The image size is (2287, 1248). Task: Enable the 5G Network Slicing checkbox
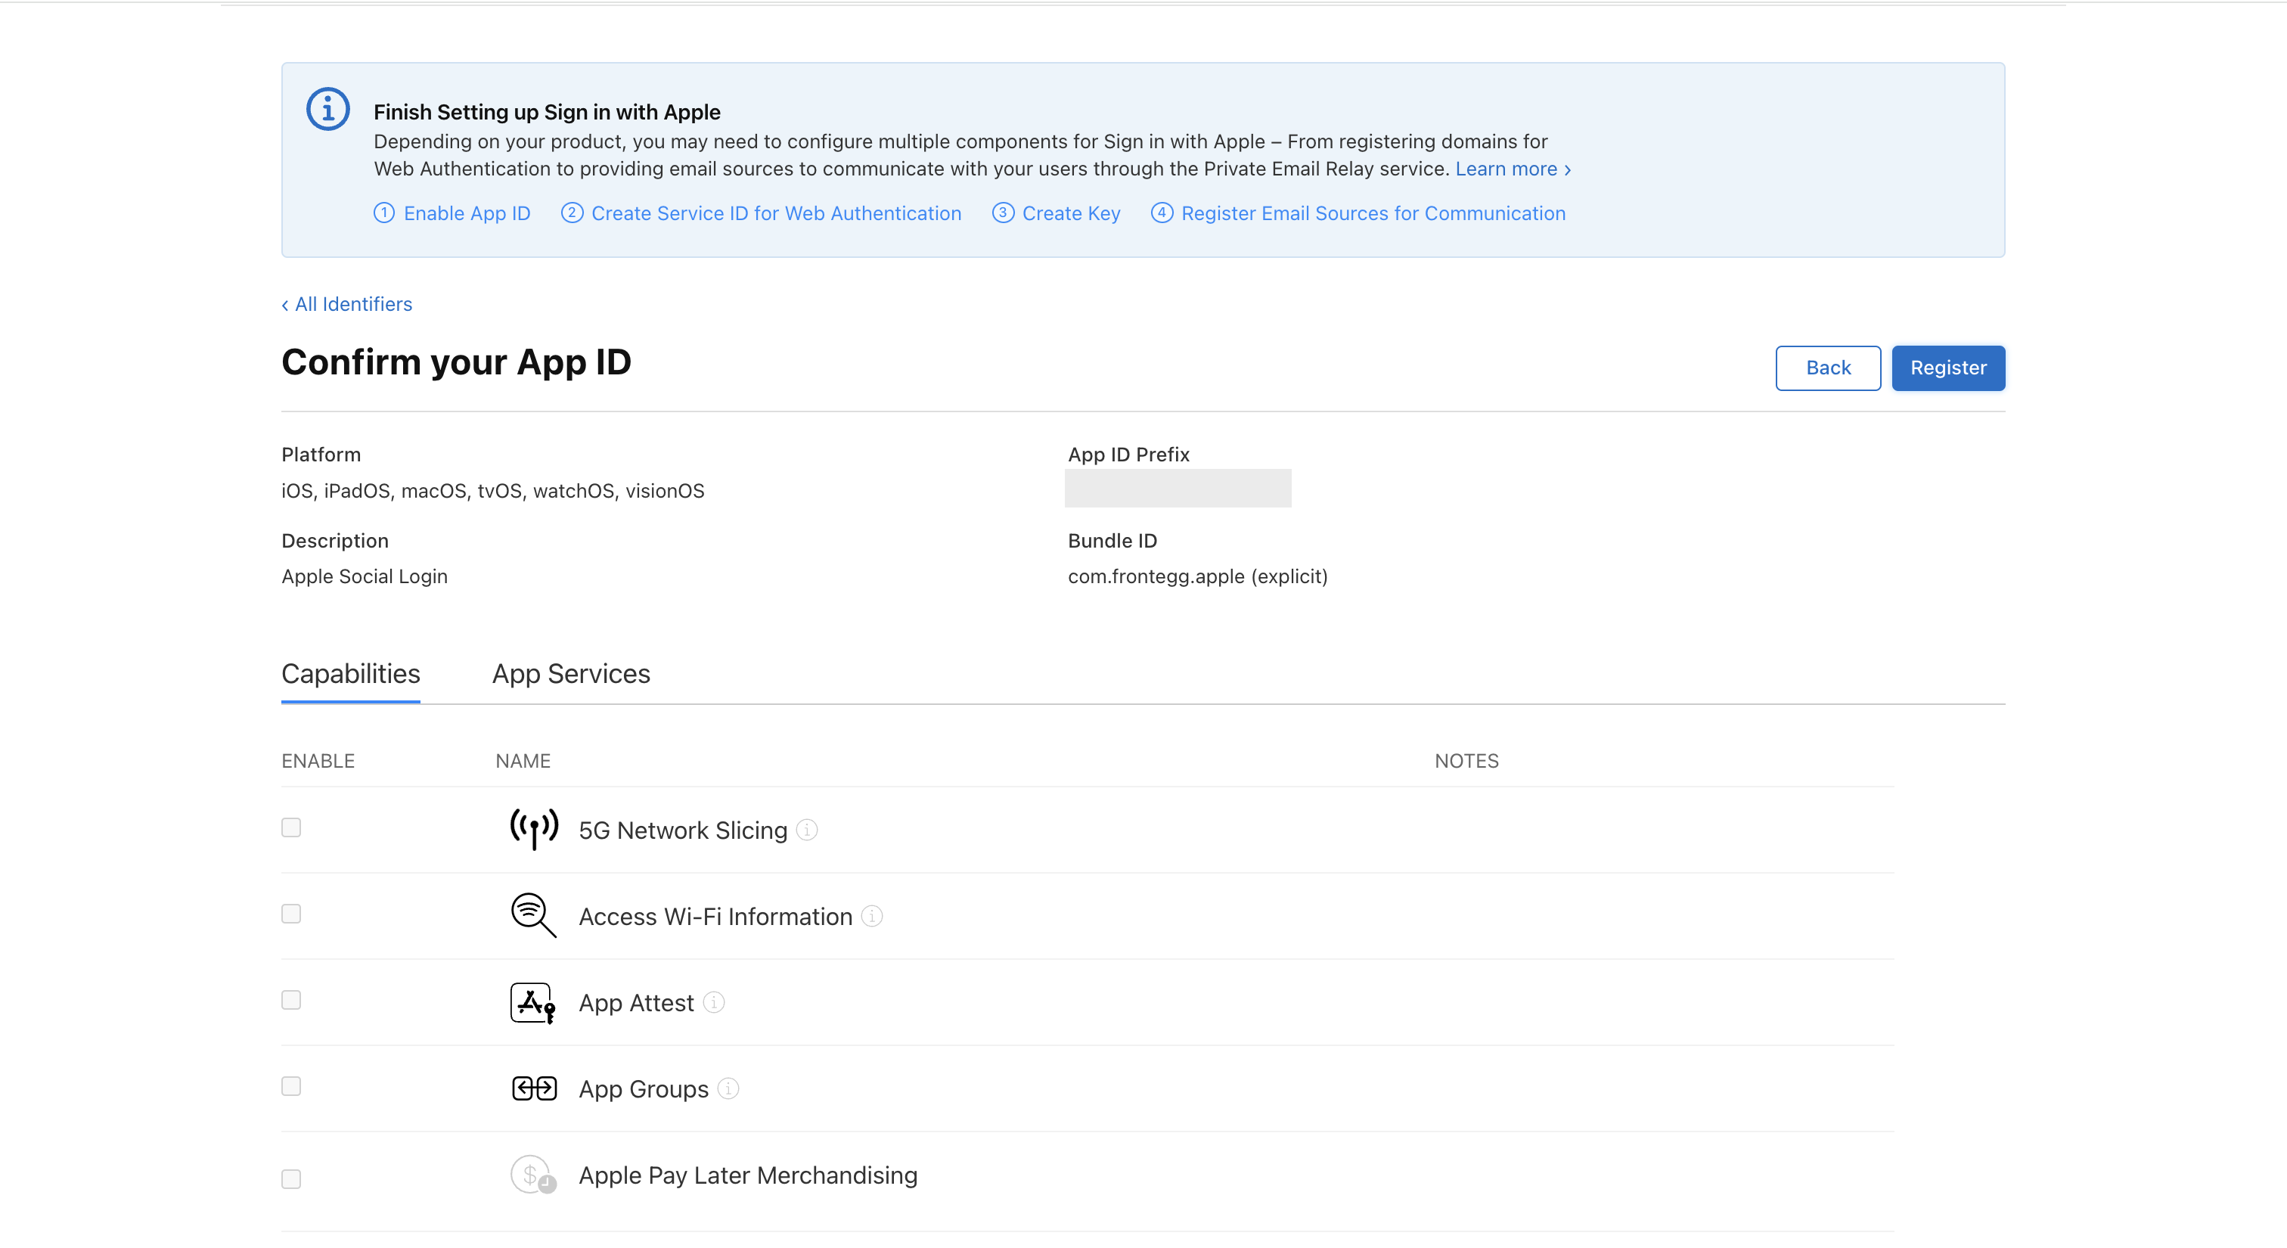[291, 827]
